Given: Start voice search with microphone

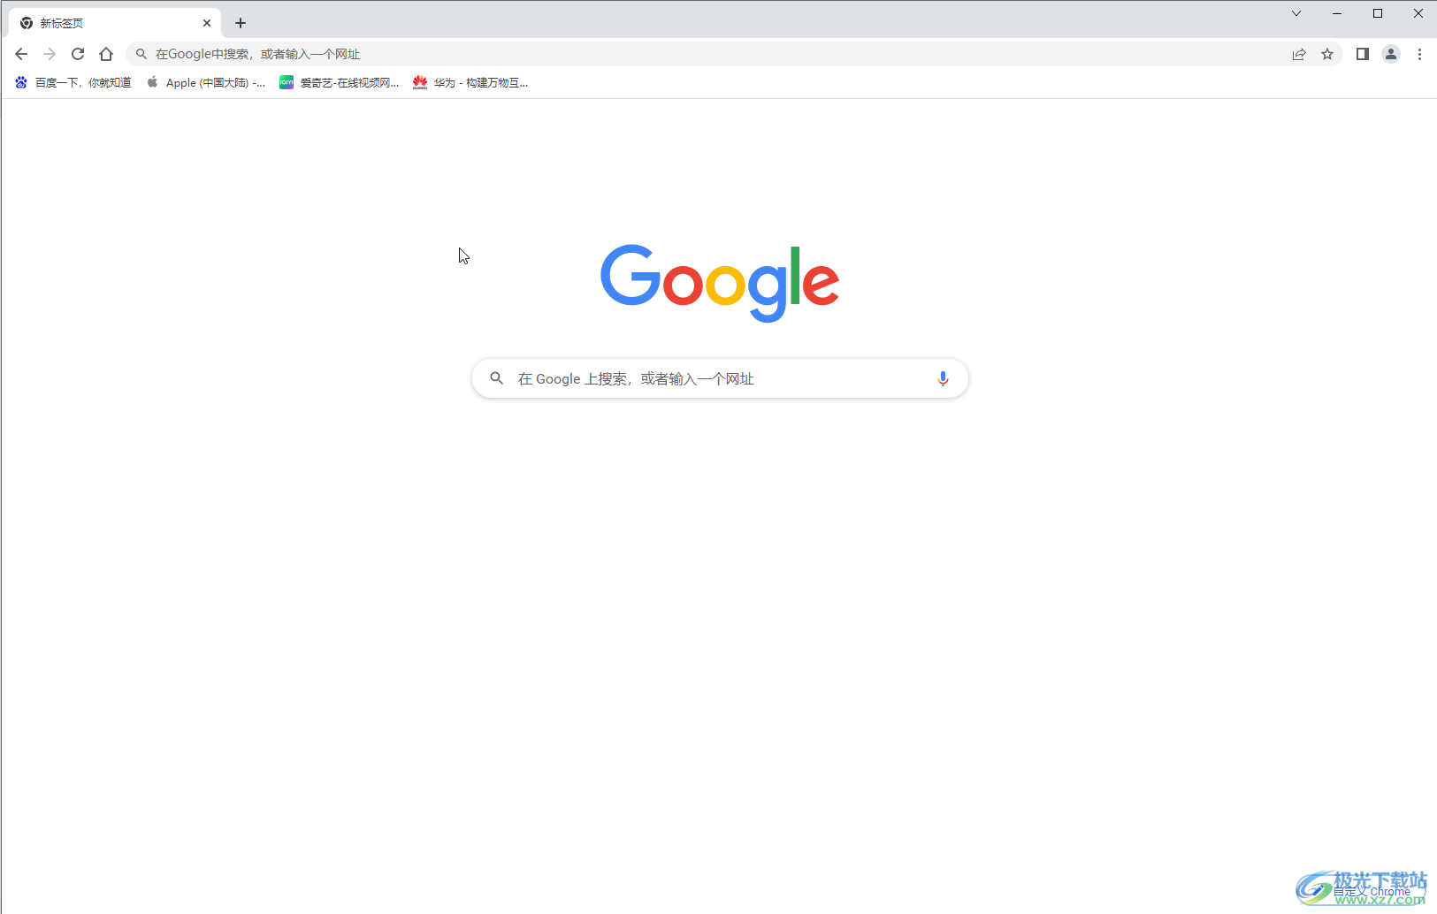Looking at the screenshot, I should [x=943, y=378].
